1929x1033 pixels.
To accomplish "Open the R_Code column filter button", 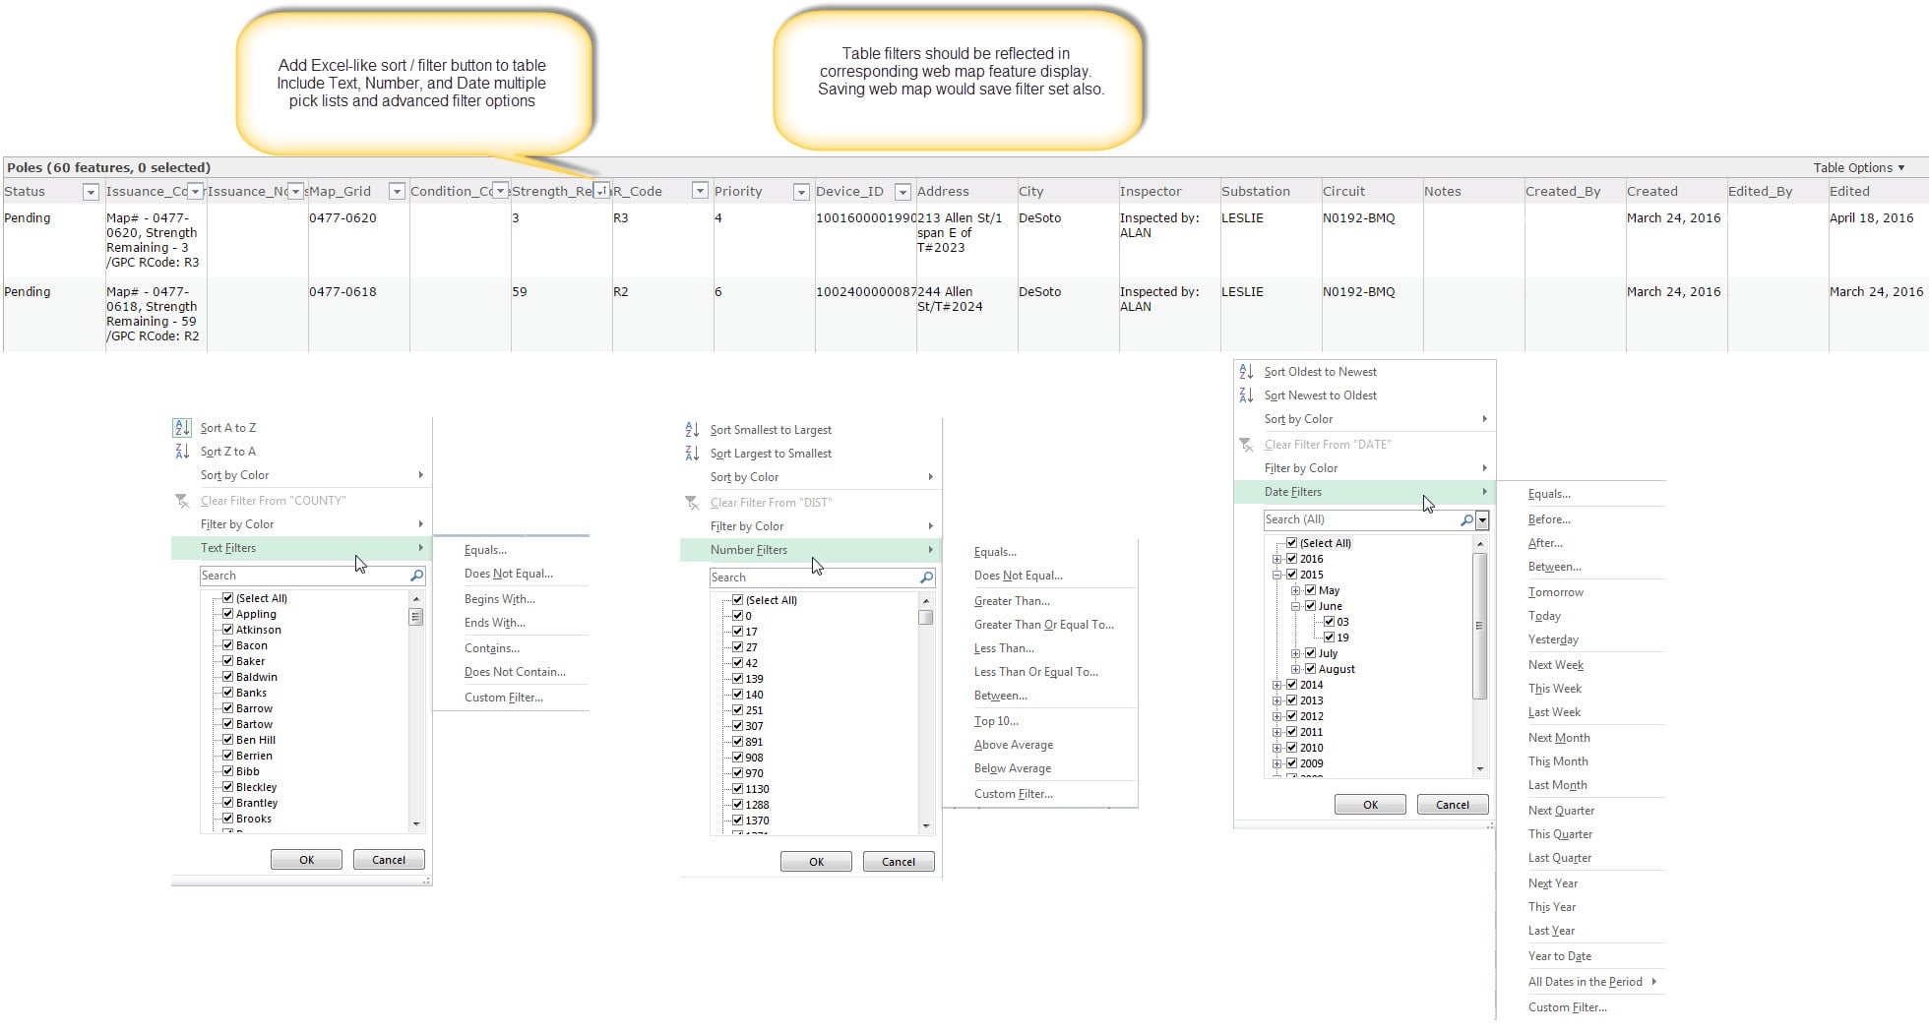I will pyautogui.click(x=700, y=191).
